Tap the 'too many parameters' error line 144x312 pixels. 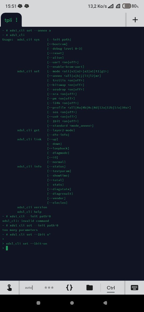tap(20, 230)
